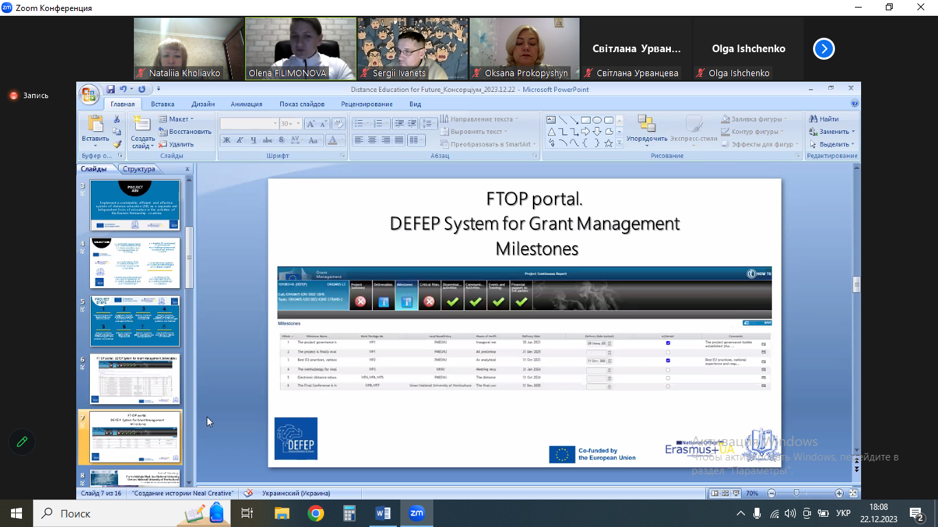The image size is (938, 527).
Task: Open PowerPoint help question mark icon
Action: [x=855, y=104]
